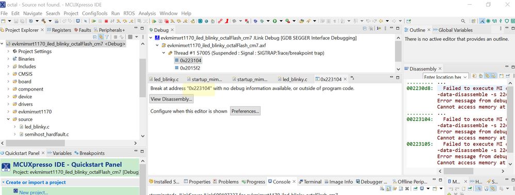Click the search magnifier icon in toolbar
This screenshot has height=195, width=515.
[x=463, y=21]
